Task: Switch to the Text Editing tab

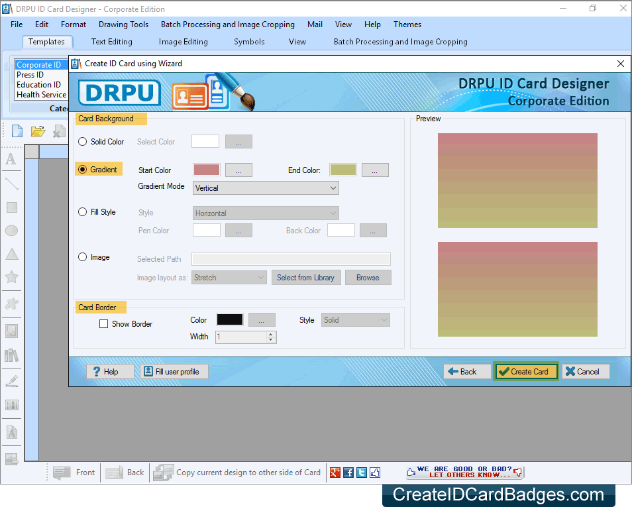Action: click(112, 42)
